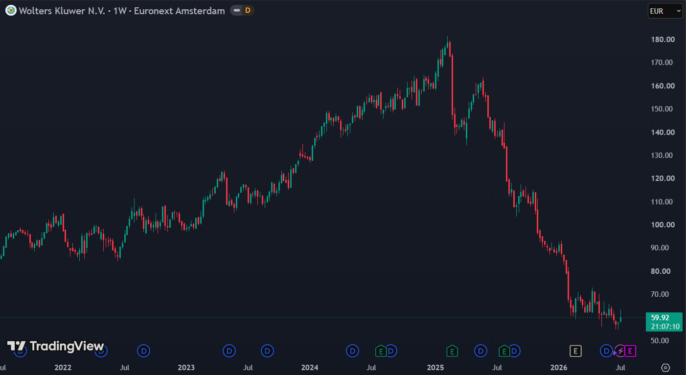686x375 pixels.
Task: Click the 130.00 price axis label
Action: 663,155
